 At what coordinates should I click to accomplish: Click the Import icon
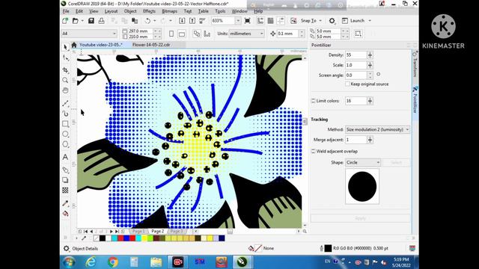(x=182, y=21)
